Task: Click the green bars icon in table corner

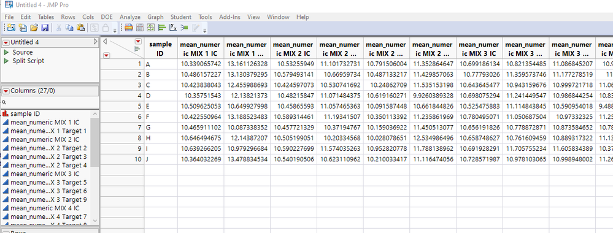Action: [x=137, y=49]
